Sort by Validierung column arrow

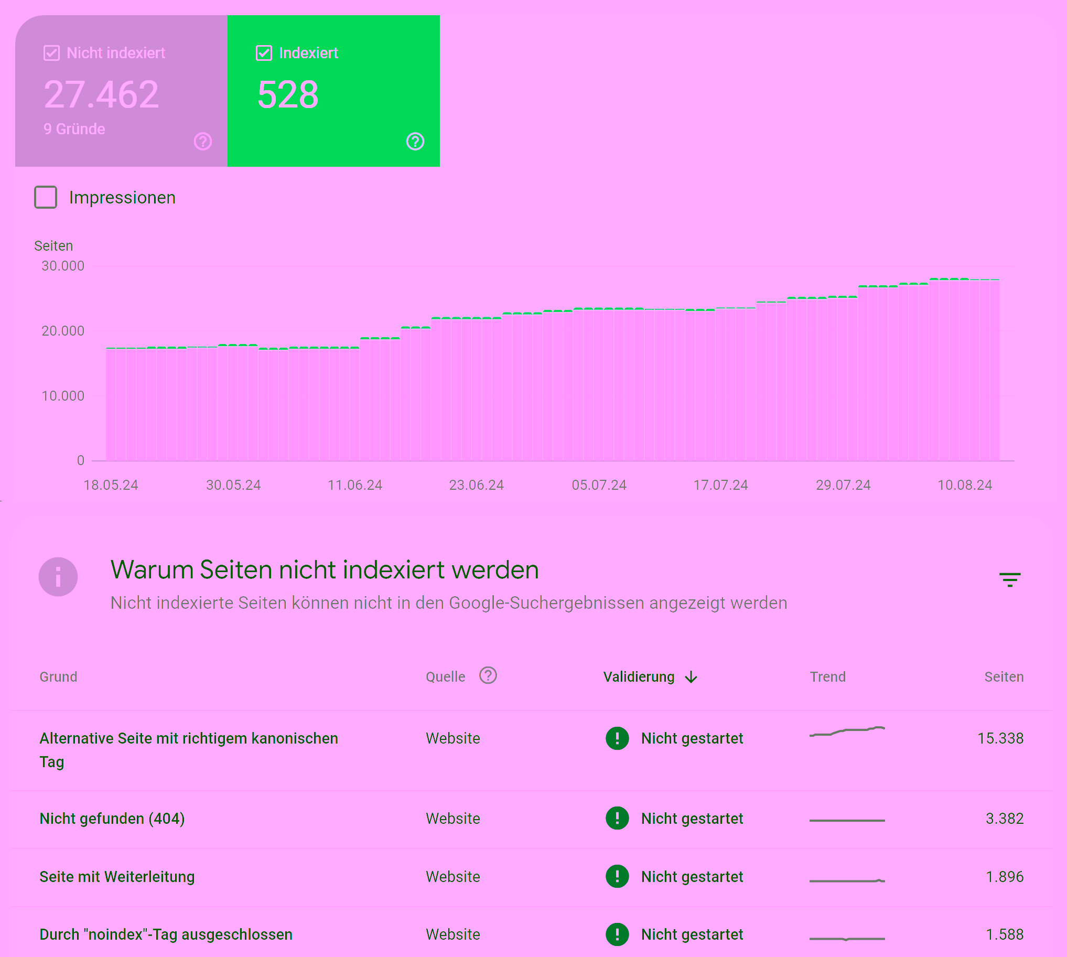tap(691, 678)
